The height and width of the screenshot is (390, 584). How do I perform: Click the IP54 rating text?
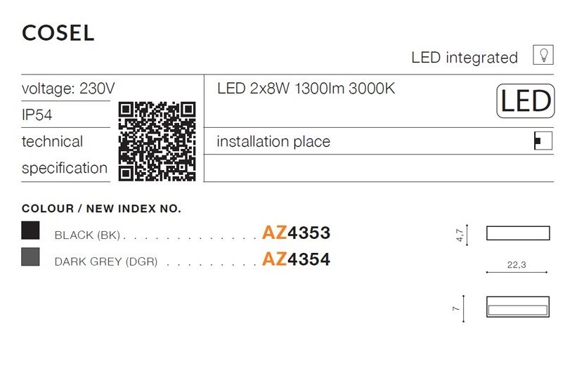(37, 115)
